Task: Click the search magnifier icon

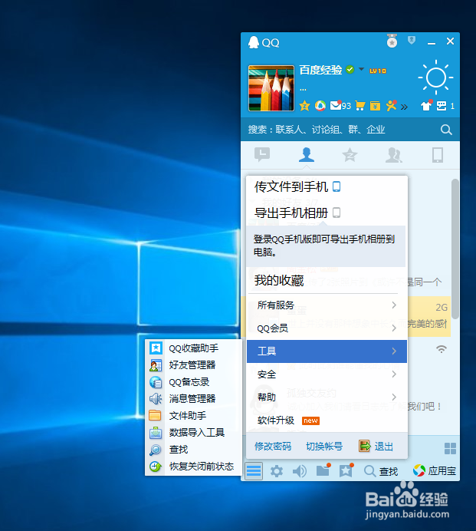Action: click(446, 130)
